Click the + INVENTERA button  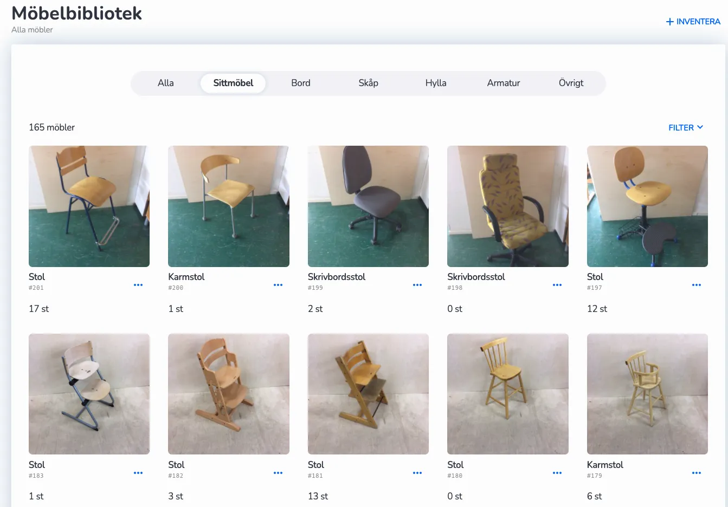(x=693, y=22)
